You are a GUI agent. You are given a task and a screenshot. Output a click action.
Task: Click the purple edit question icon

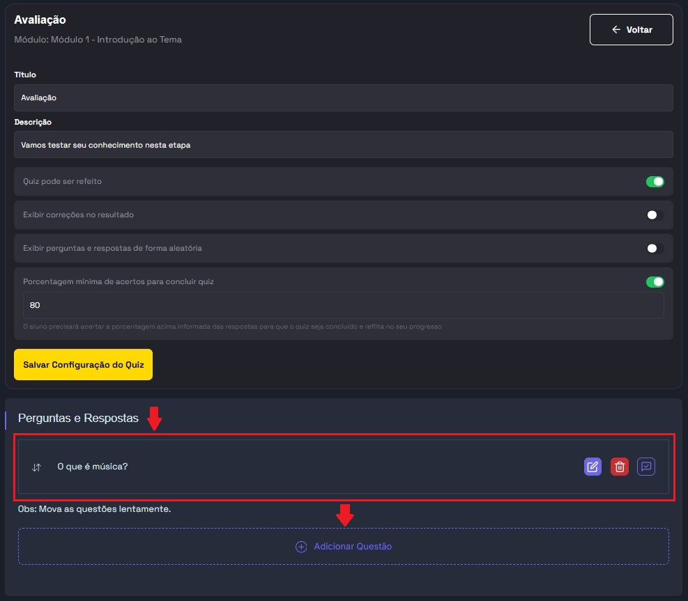[x=593, y=467]
